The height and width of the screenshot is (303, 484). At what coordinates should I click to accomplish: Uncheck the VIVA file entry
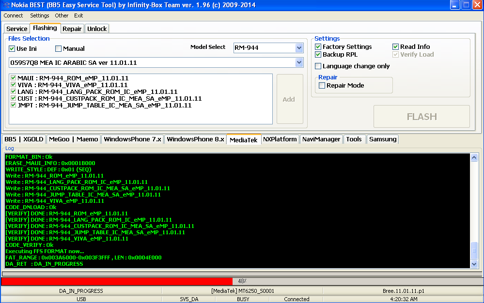point(13,85)
